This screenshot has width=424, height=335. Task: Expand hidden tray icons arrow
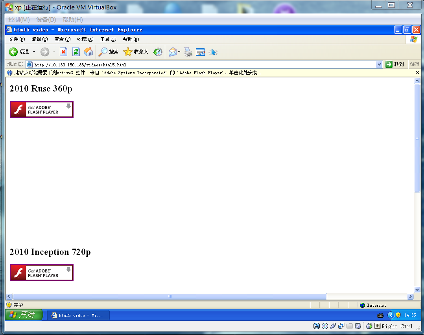click(x=391, y=315)
